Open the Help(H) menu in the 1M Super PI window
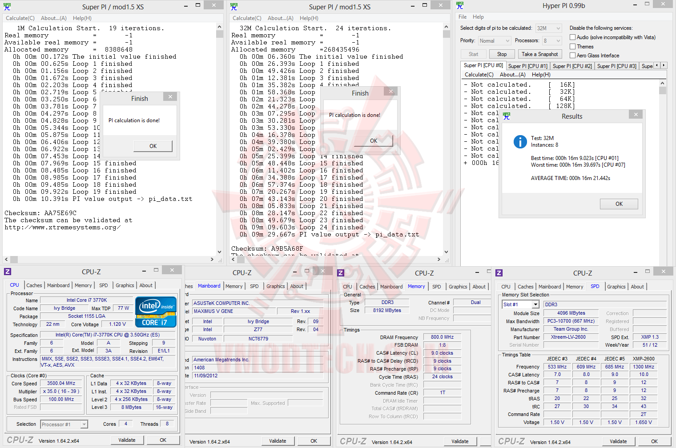The image size is (676, 448). coord(82,18)
